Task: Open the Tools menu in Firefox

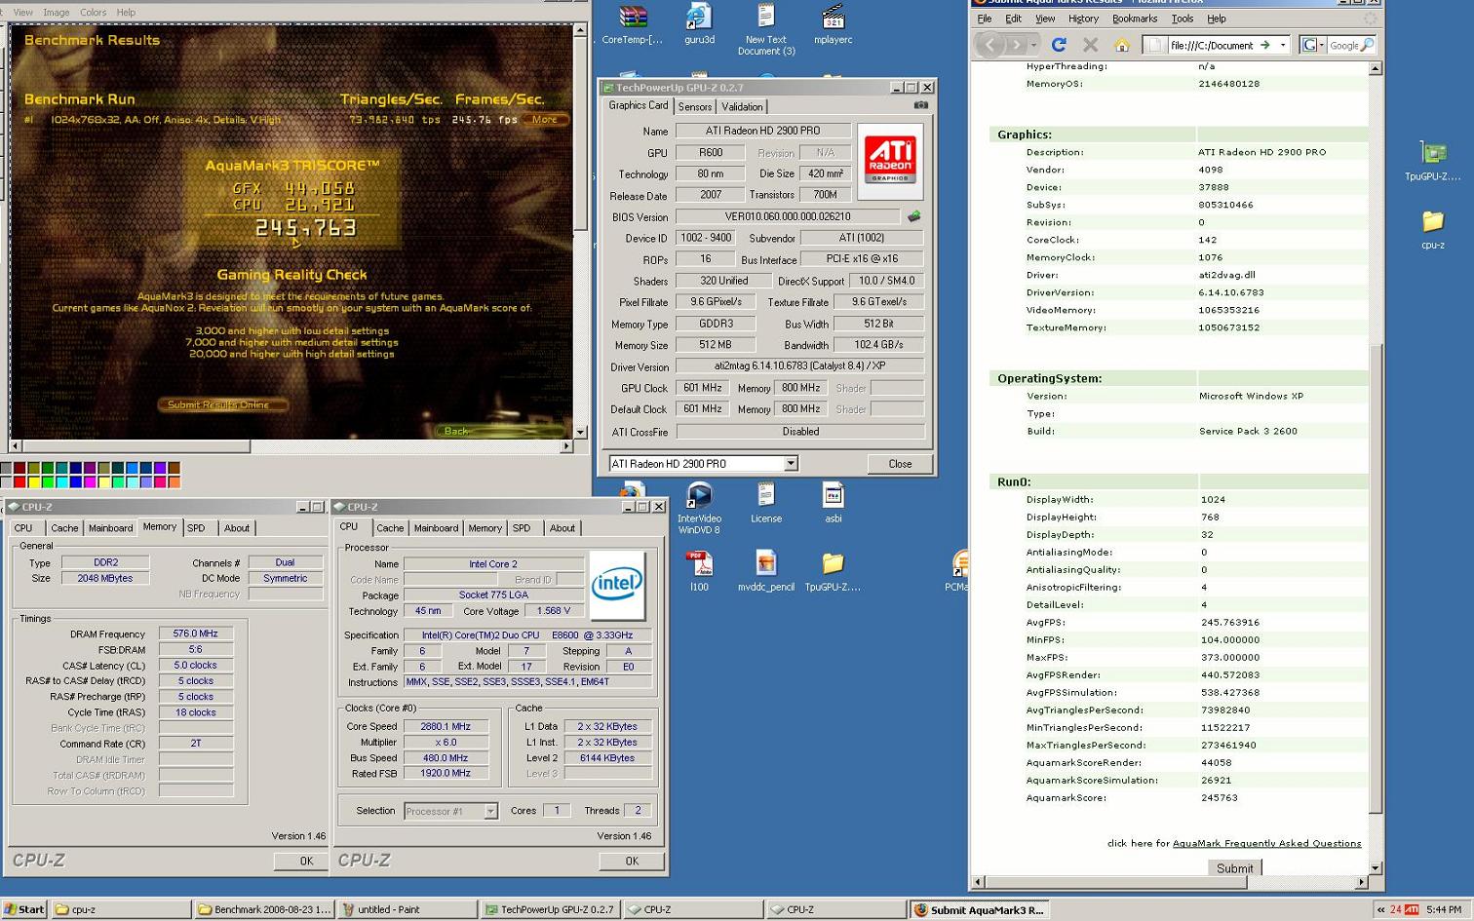Action: pyautogui.click(x=1183, y=19)
